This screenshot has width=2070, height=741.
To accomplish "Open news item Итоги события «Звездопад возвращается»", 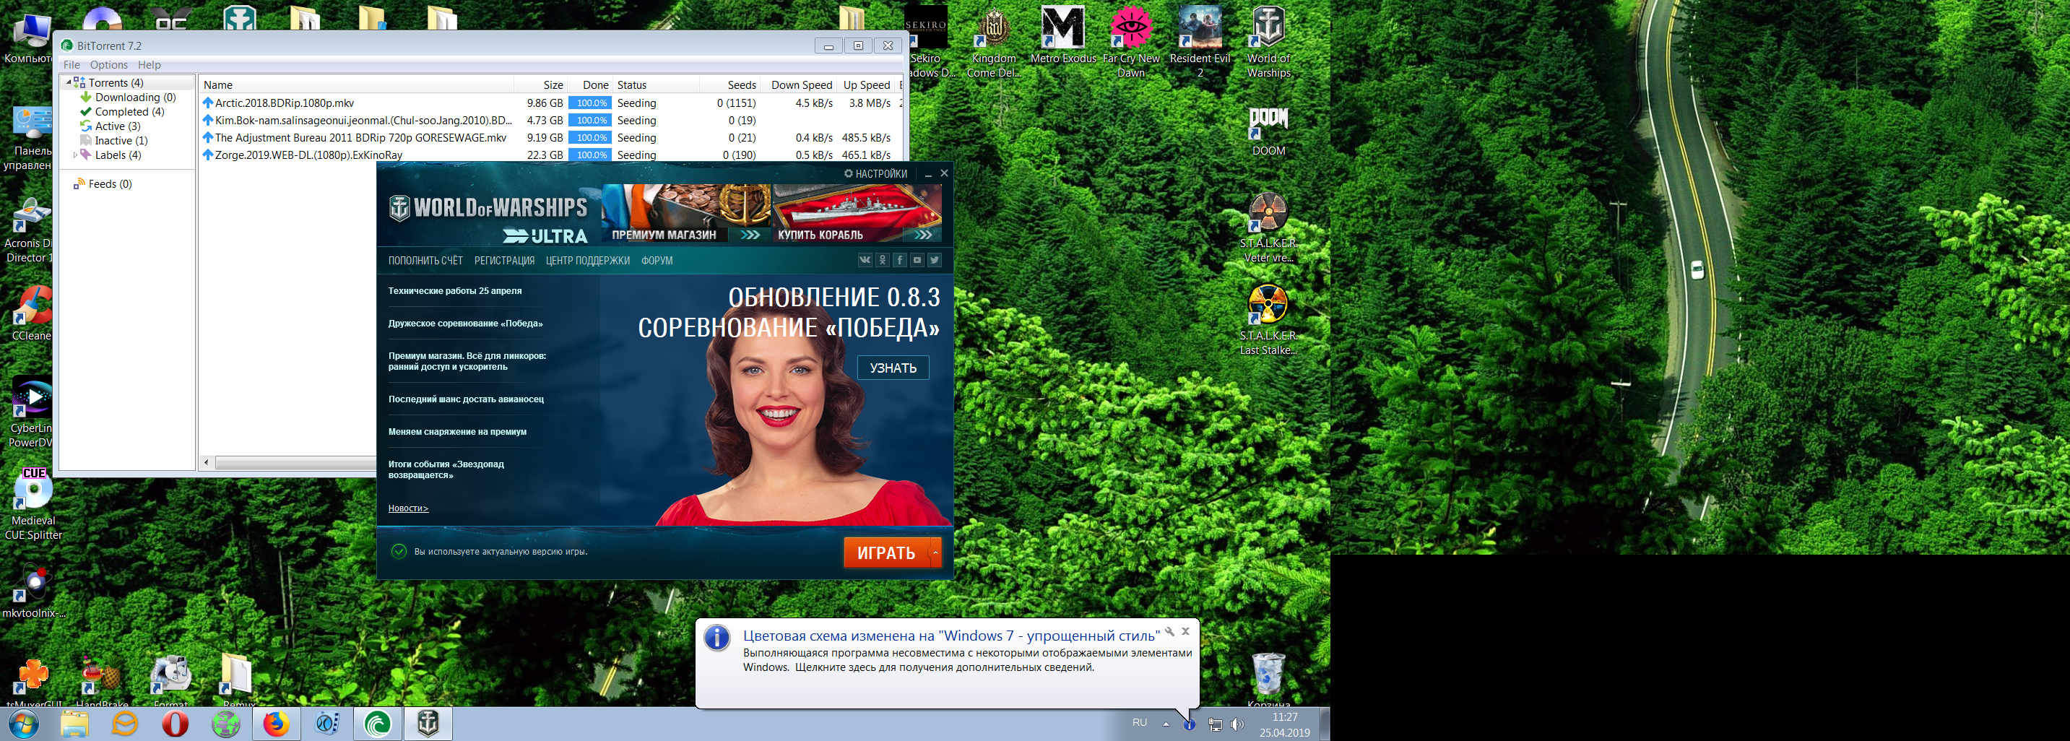I will pyautogui.click(x=446, y=469).
